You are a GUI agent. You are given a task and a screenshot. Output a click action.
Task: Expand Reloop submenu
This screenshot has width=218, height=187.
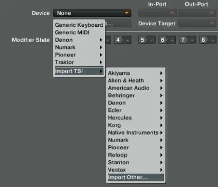click(136, 155)
